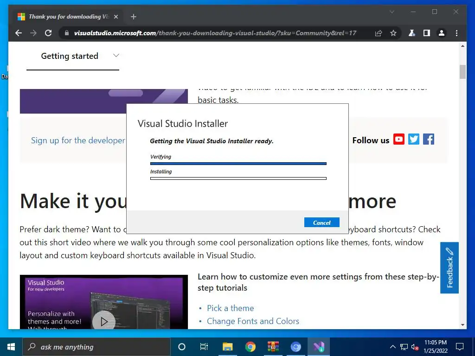Open Chrome profile avatar

(x=442, y=33)
